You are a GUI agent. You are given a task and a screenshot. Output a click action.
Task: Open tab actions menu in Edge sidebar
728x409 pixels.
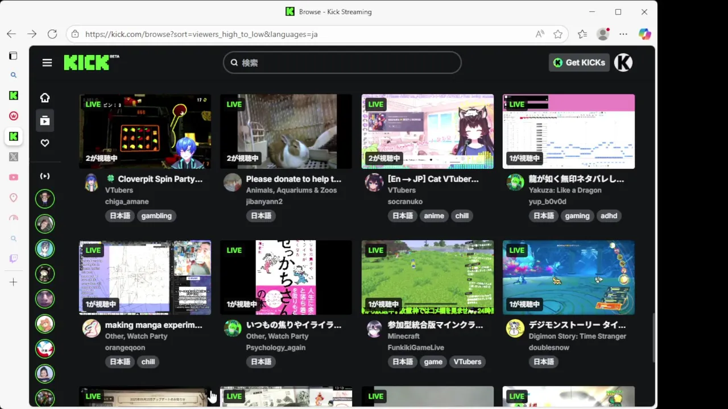coord(13,56)
